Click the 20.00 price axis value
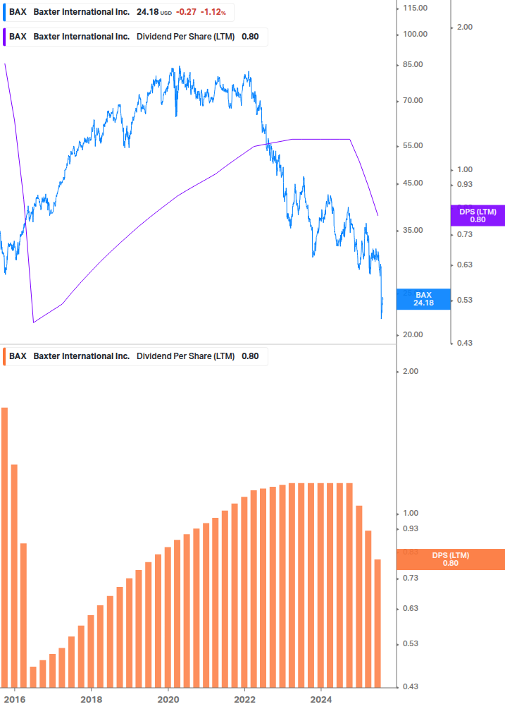Viewport: 505px width, 709px height. [413, 334]
